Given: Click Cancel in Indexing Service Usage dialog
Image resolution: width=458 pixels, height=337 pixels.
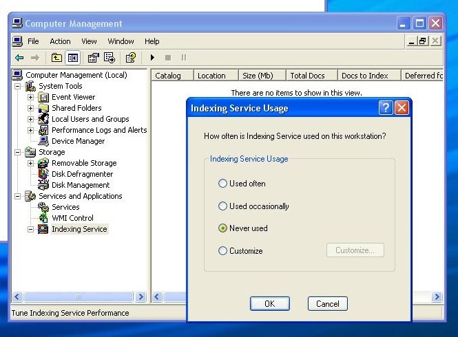Looking at the screenshot, I should (x=328, y=304).
